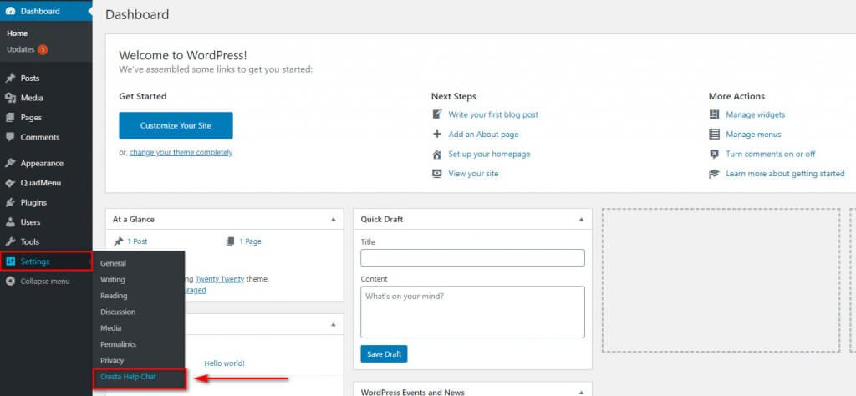Click the Pages icon in sidebar

[x=10, y=117]
